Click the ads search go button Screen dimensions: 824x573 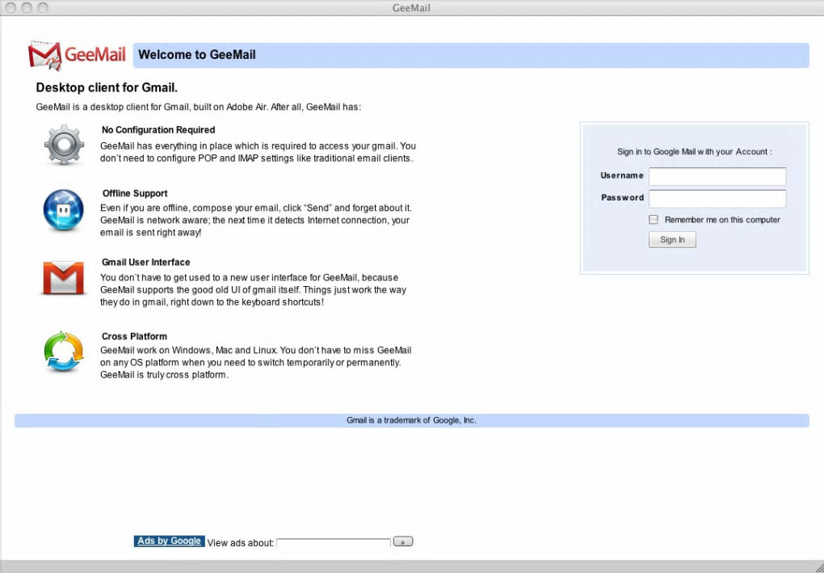pyautogui.click(x=403, y=541)
